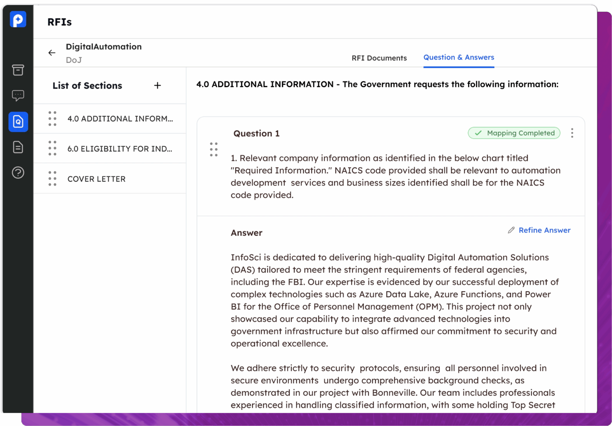Open Question 1 three-dot options menu
The height and width of the screenshot is (426, 612).
click(x=572, y=133)
